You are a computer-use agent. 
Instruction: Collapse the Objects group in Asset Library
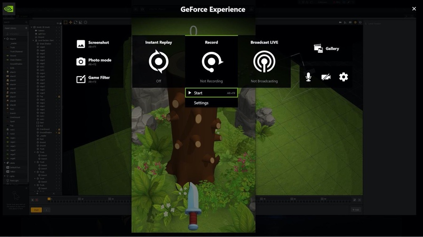point(5,39)
